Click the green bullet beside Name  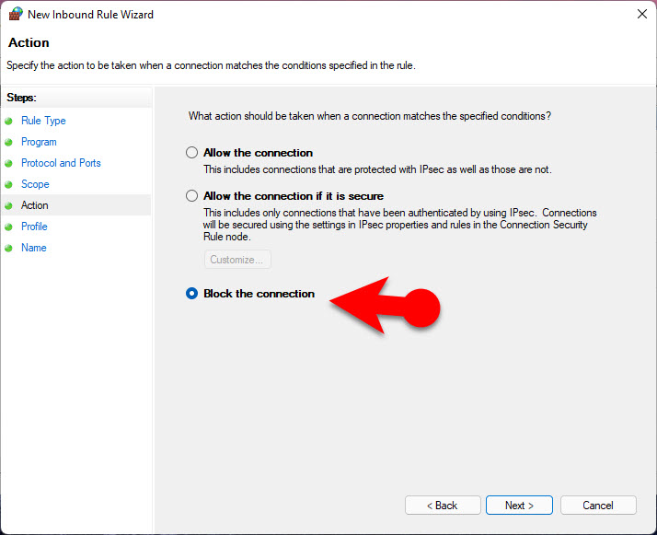8,248
